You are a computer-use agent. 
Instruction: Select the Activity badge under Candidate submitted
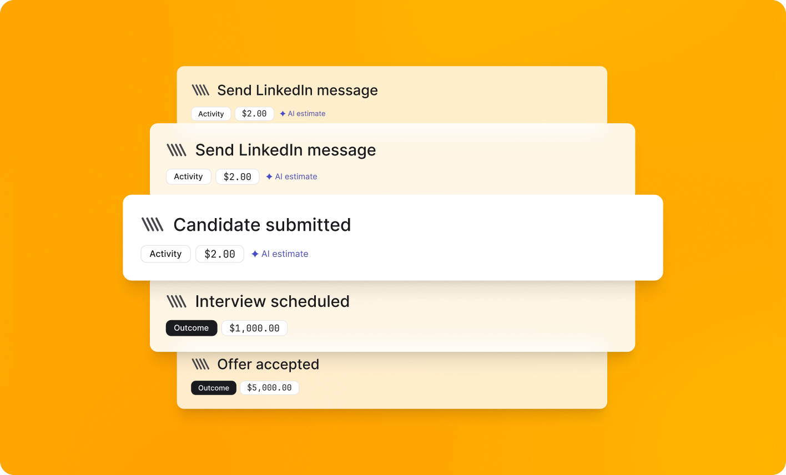[x=165, y=254]
